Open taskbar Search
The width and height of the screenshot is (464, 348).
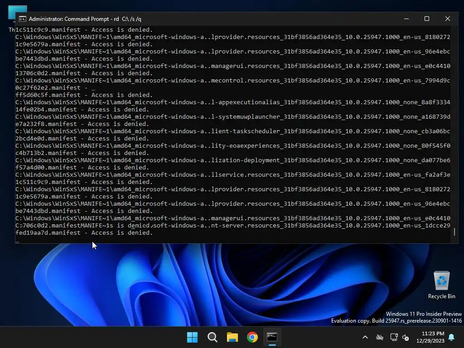click(x=212, y=337)
